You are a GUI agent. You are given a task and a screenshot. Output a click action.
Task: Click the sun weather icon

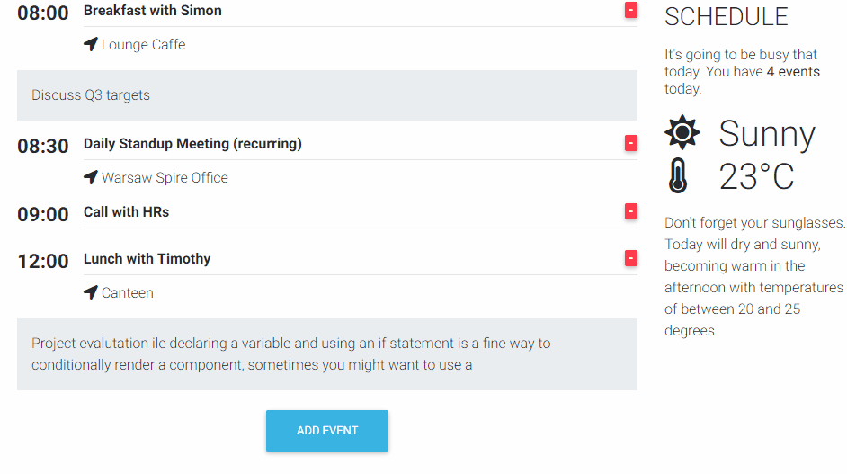click(x=682, y=133)
